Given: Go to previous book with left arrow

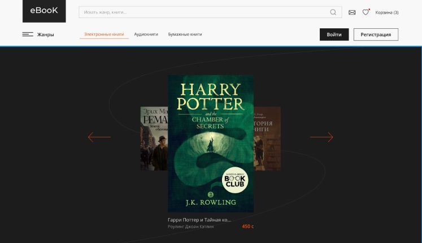Looking at the screenshot, I should [99, 137].
